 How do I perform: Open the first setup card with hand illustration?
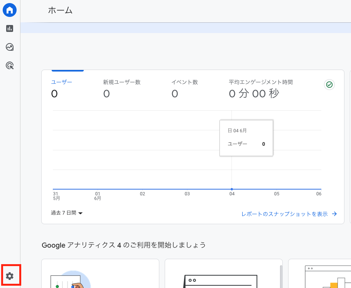tap(100, 273)
